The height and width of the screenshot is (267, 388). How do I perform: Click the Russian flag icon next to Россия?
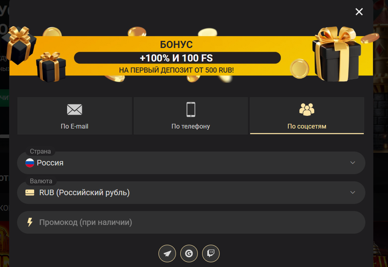point(29,163)
